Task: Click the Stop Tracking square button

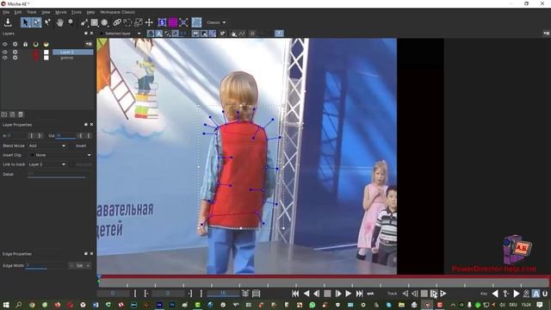Action: click(x=424, y=293)
